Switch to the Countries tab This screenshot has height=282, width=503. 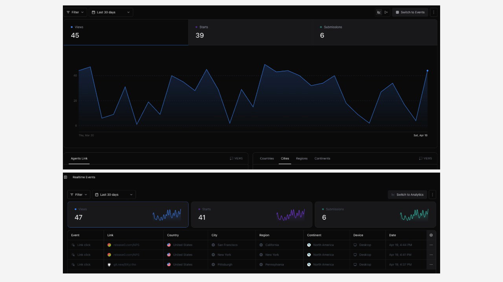pyautogui.click(x=267, y=158)
